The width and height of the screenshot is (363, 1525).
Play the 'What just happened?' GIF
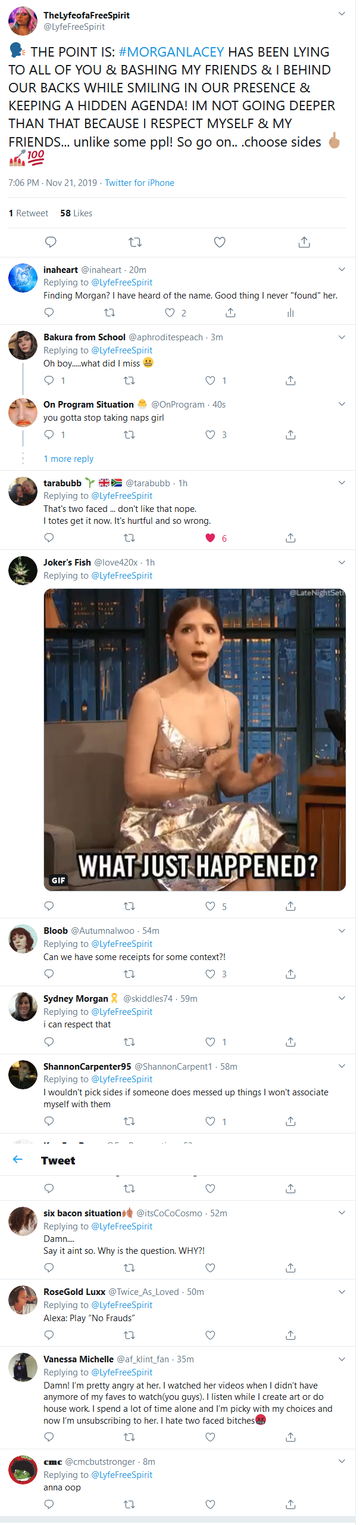[195, 740]
